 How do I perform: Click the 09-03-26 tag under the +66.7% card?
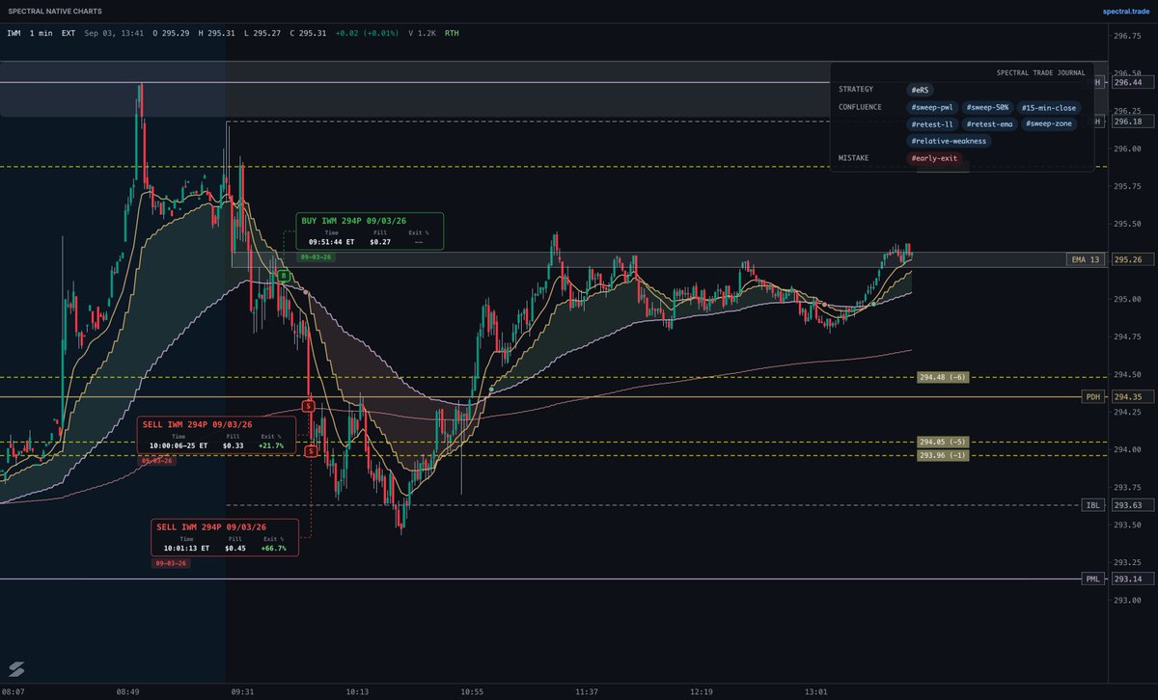pos(171,563)
